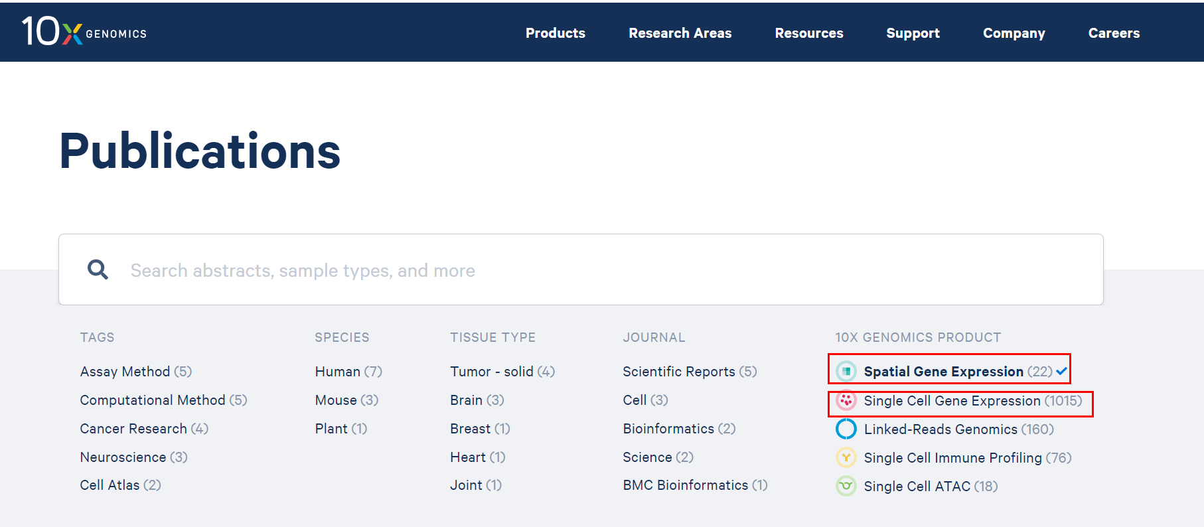Image resolution: width=1204 pixels, height=527 pixels.
Task: Click the SPECIES column header
Action: click(x=342, y=337)
